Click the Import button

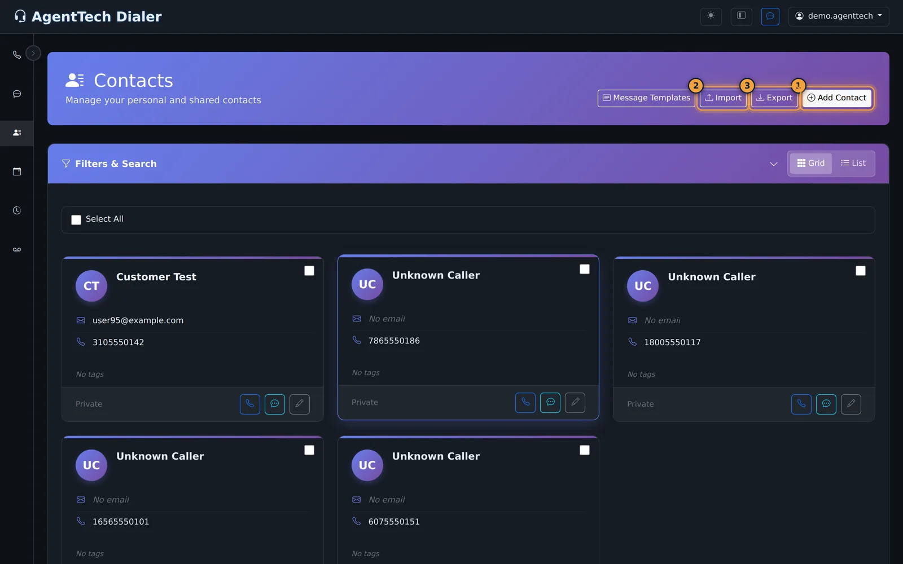coord(724,98)
